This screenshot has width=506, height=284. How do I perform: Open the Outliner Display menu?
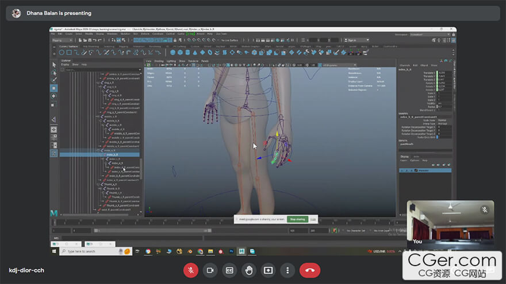[65, 64]
